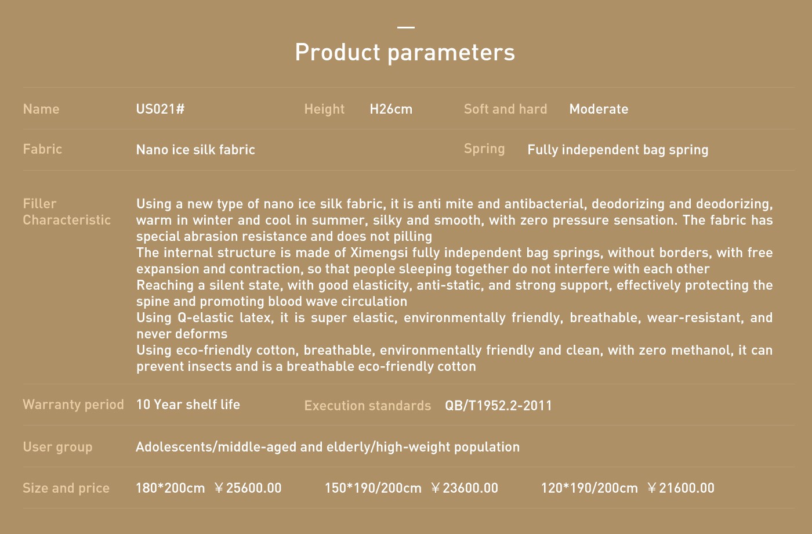The height and width of the screenshot is (534, 812).
Task: Click the H26cm height value
Action: tap(391, 109)
